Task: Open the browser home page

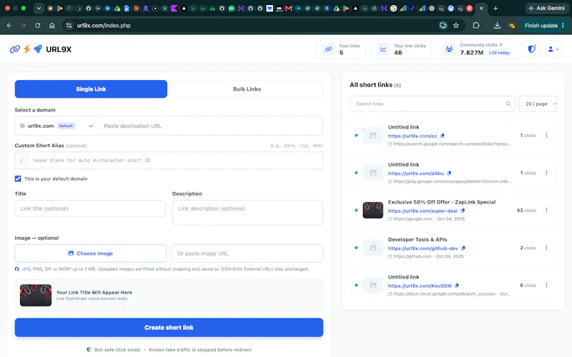Action: [51, 26]
